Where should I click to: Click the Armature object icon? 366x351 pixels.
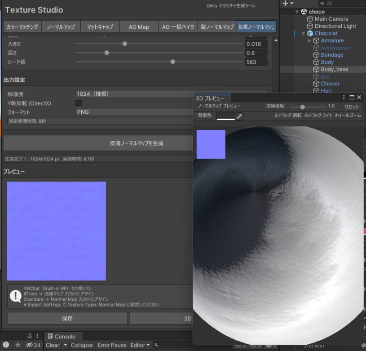[x=316, y=40]
